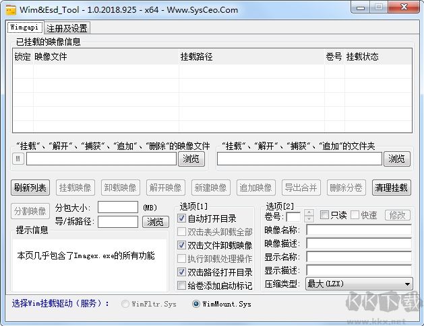
Task: Decrease volume number with spinner down arrow
Action: point(309,218)
